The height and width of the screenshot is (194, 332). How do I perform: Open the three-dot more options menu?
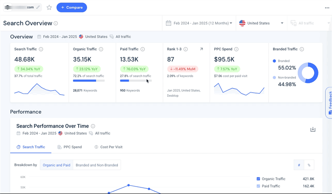(x=327, y=8)
